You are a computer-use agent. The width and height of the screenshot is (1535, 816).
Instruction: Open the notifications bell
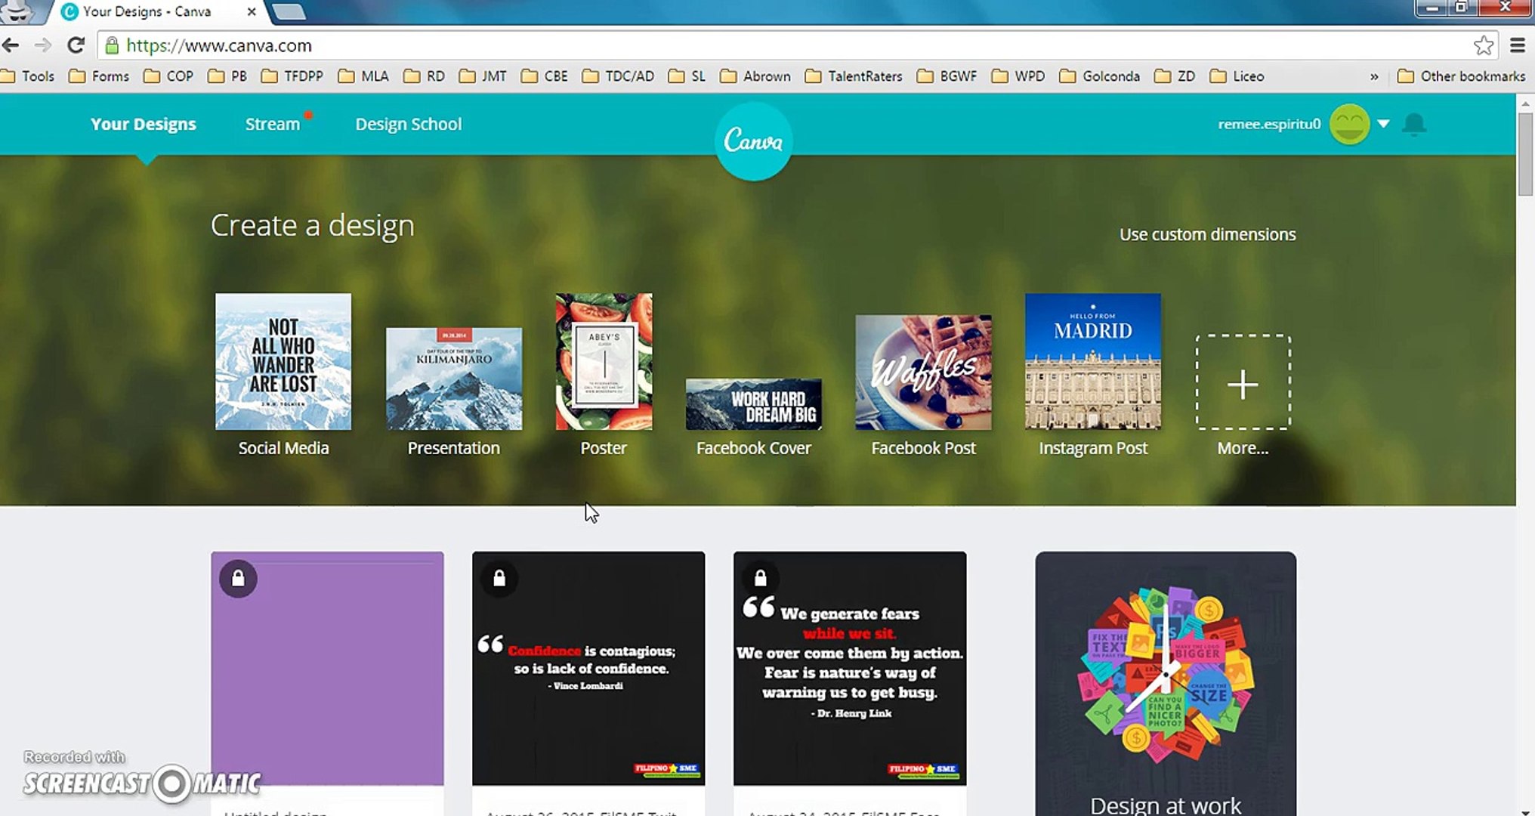pos(1414,124)
